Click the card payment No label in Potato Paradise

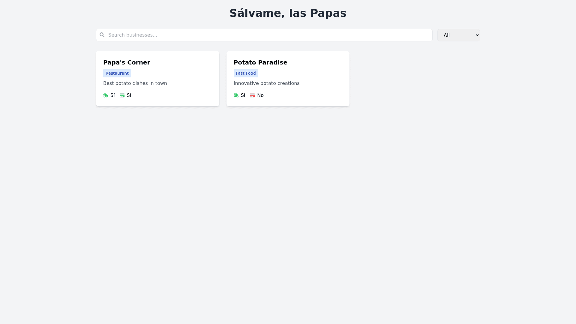(260, 95)
